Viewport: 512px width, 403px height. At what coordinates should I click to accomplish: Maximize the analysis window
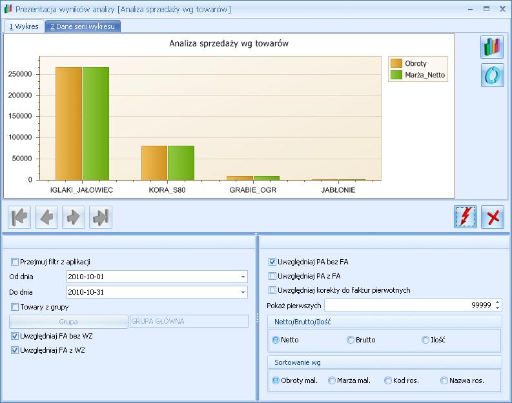click(x=487, y=9)
